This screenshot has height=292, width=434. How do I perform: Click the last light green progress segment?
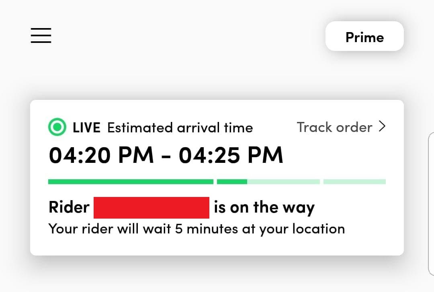354,182
